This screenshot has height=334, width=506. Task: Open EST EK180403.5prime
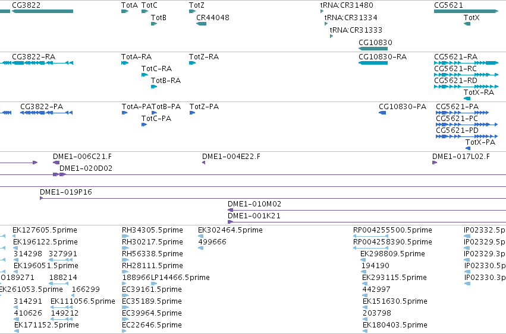tap(365, 331)
